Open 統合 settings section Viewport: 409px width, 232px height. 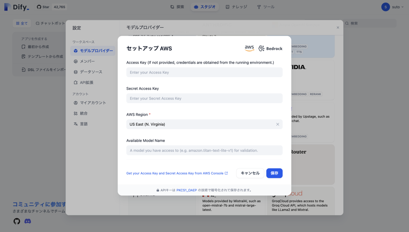93,113
